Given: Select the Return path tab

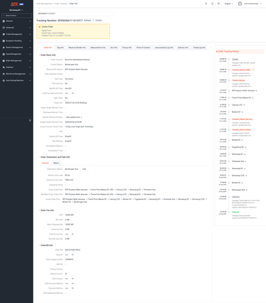Looking at the screenshot, I should 56,163.
